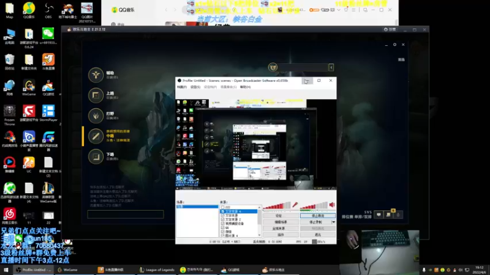Open the OBS 设定档(P) menu

210,87
